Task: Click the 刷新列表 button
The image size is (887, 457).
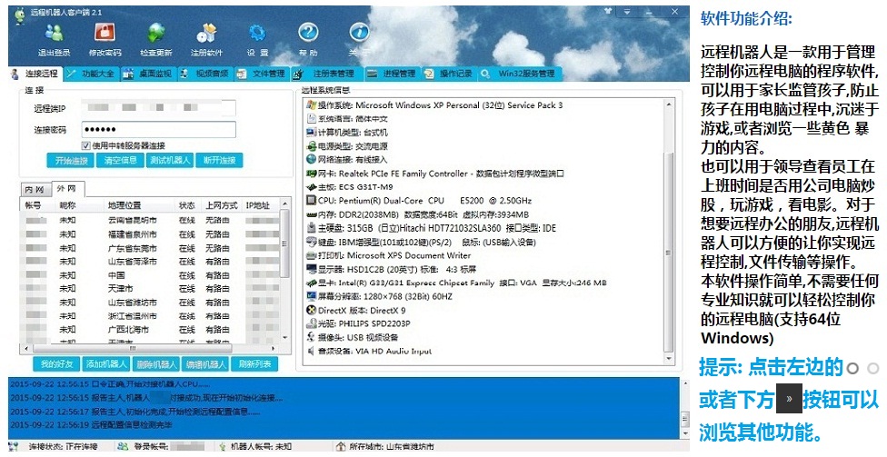Action: click(x=255, y=363)
